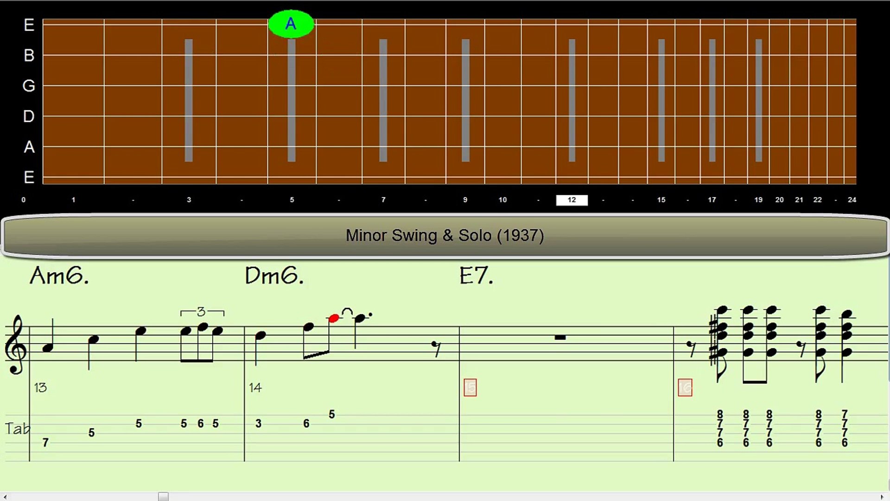Click tab number 3 at start of measure 14

tap(259, 424)
